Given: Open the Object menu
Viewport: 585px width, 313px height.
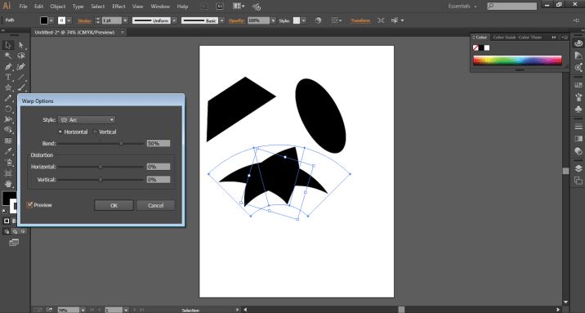Looking at the screenshot, I should pyautogui.click(x=58, y=7).
